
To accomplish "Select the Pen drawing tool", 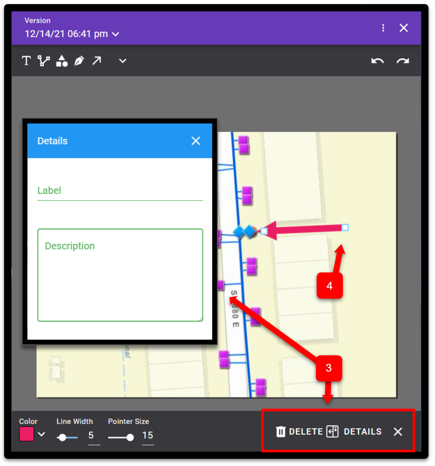I will coord(79,60).
